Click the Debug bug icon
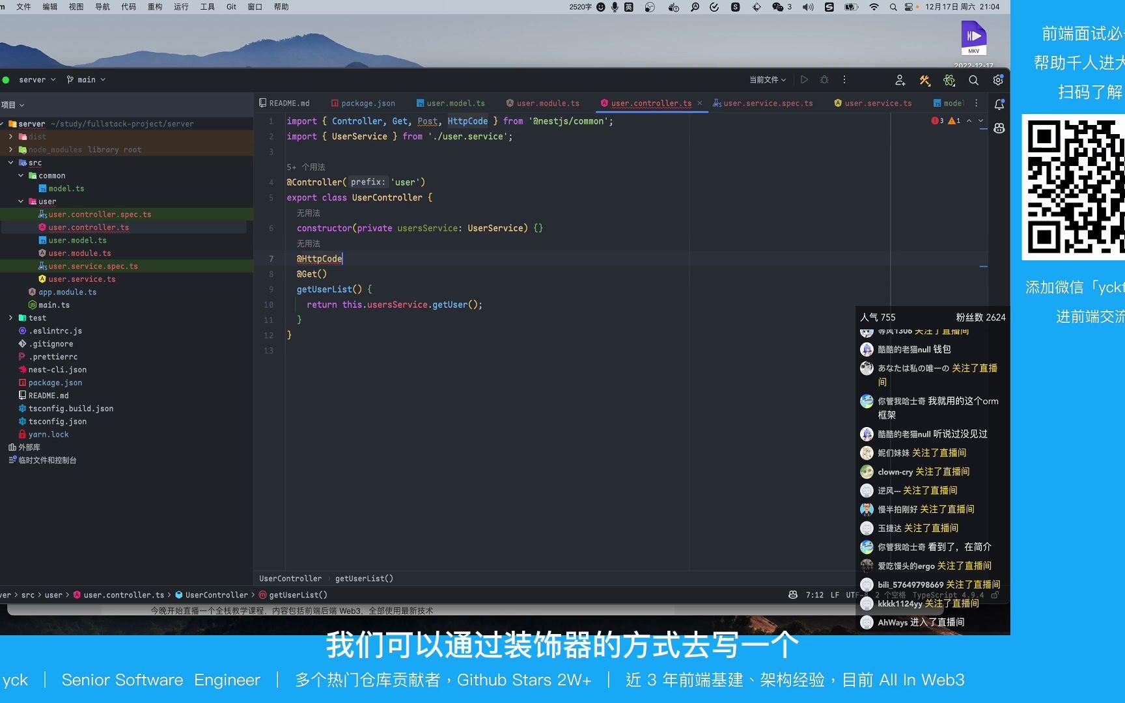The height and width of the screenshot is (703, 1125). pyautogui.click(x=824, y=79)
